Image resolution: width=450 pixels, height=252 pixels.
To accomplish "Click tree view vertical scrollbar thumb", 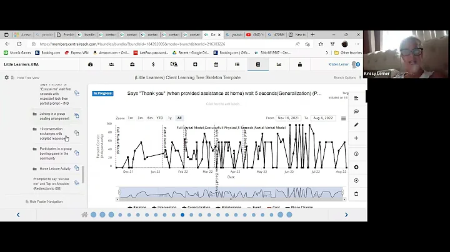I will click(83, 175).
